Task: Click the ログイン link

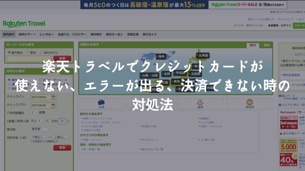Action: [286, 26]
